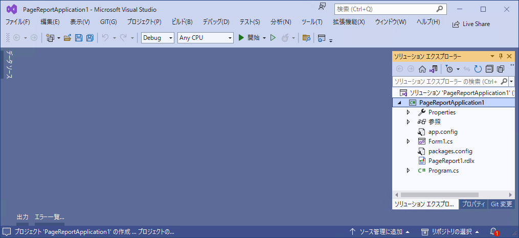
Task: Expand the Form1.cs node
Action: [x=408, y=141]
